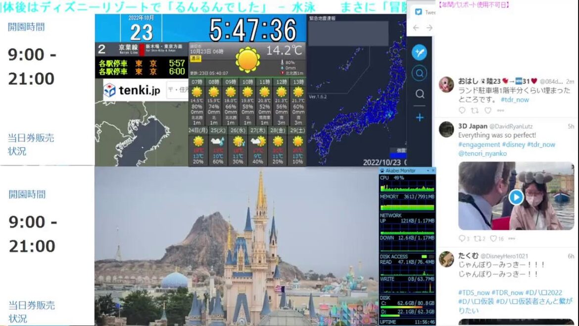This screenshot has width=579, height=326.
Task: Like おはし's tweet with the heart
Action: coord(488,111)
